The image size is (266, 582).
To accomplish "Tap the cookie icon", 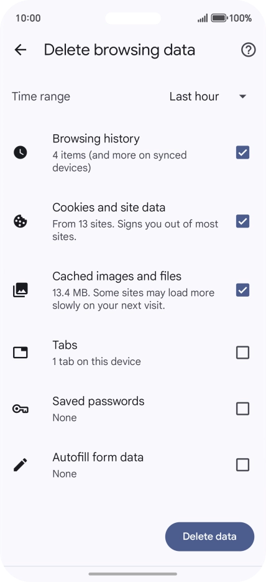I will [21, 221].
